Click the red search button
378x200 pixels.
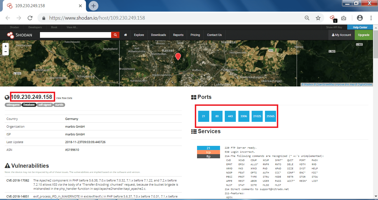[x=115, y=35]
